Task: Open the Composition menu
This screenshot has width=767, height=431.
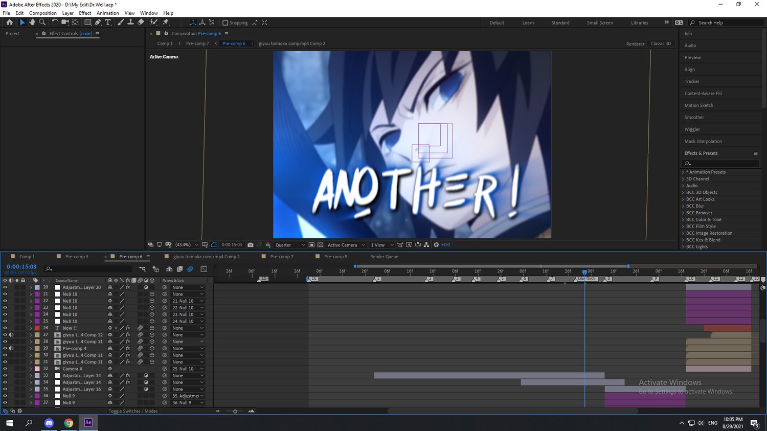Action: click(43, 13)
